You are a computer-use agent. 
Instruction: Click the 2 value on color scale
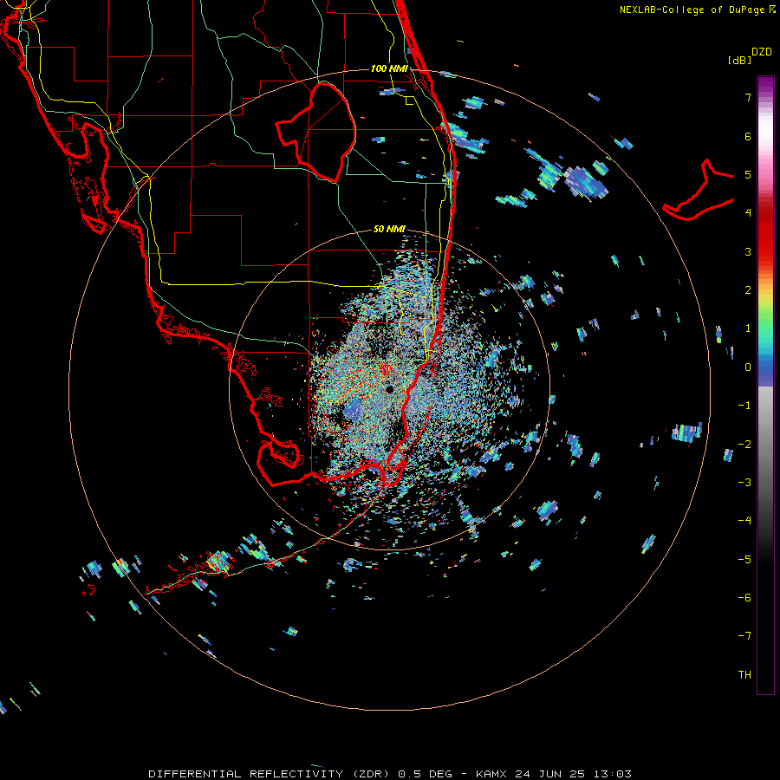tap(748, 290)
